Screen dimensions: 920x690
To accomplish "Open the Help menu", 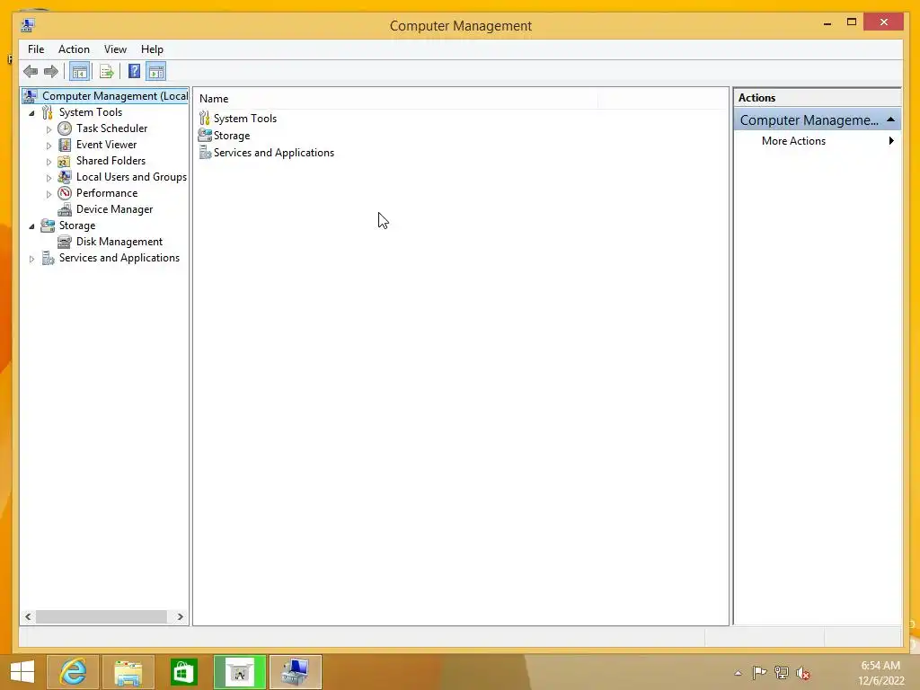I will 152,49.
